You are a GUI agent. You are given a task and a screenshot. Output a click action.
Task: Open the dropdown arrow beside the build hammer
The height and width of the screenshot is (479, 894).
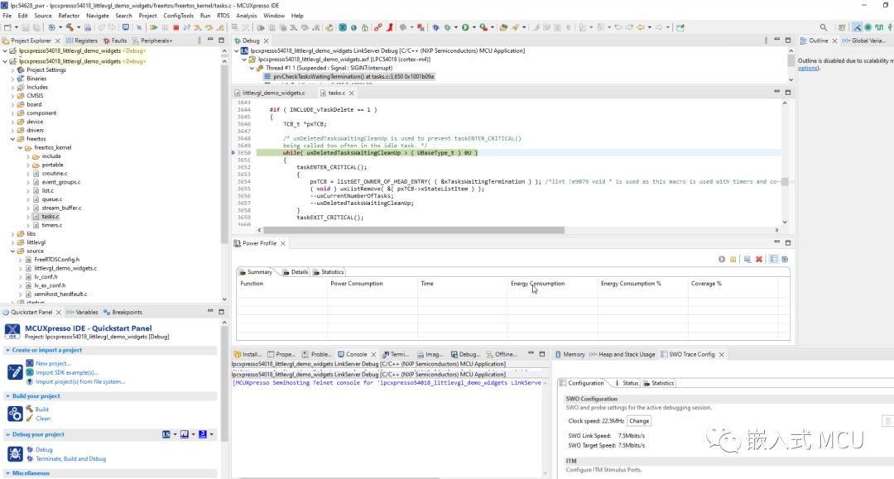(78, 27)
